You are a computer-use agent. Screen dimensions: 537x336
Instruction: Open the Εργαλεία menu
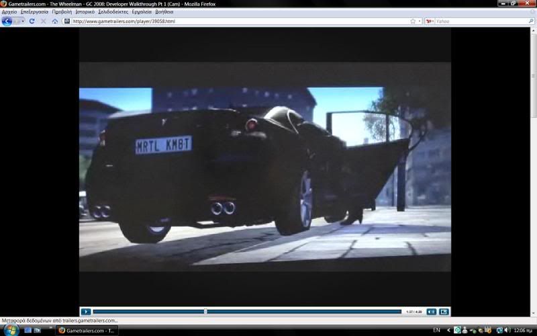[x=142, y=11]
